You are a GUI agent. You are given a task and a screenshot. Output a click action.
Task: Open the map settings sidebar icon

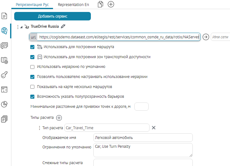coord(4,60)
